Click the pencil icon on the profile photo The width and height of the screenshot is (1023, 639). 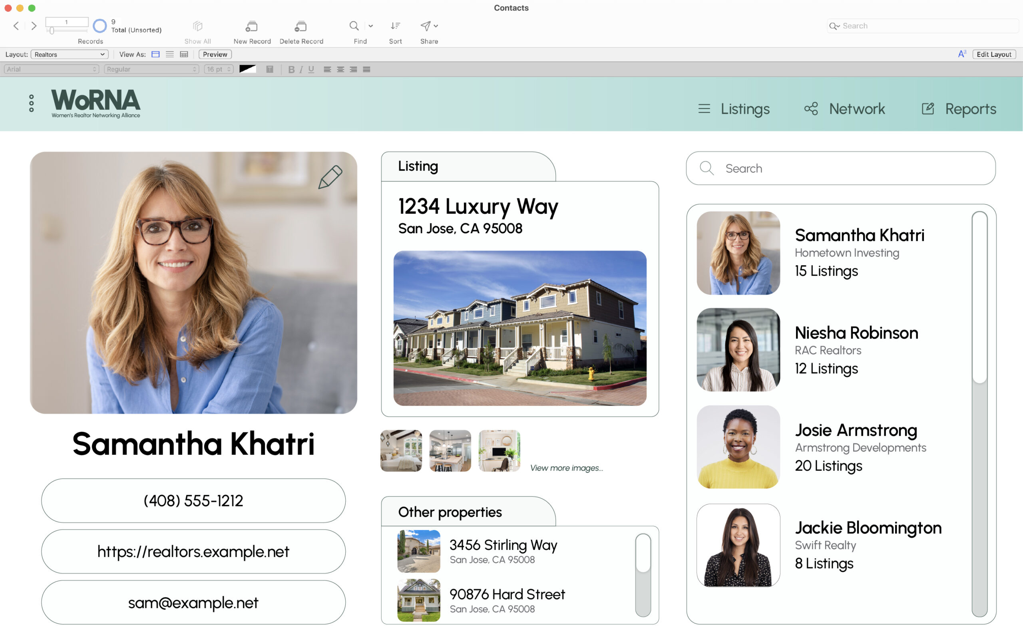tap(330, 177)
